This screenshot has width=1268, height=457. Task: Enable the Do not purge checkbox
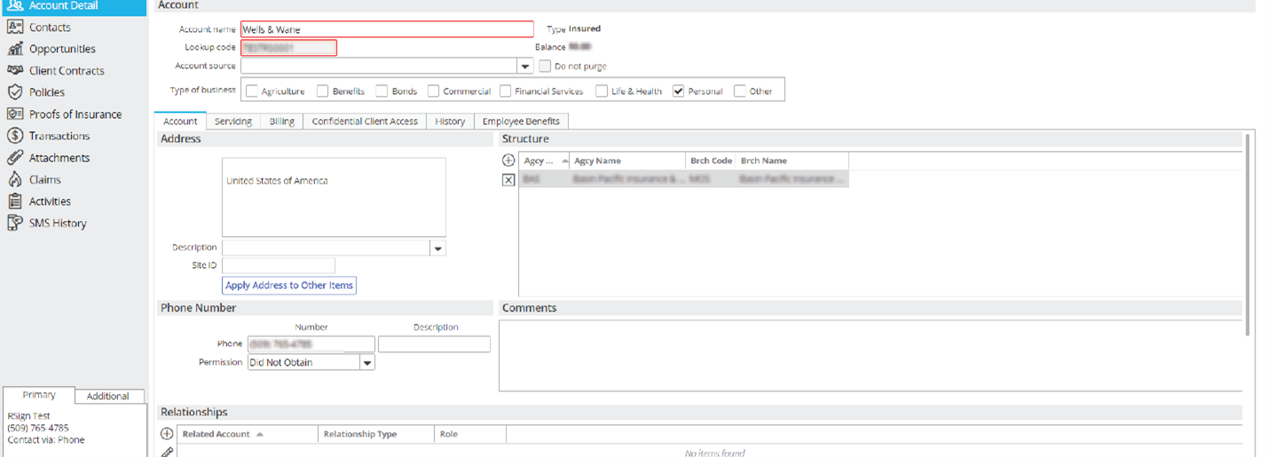(545, 66)
